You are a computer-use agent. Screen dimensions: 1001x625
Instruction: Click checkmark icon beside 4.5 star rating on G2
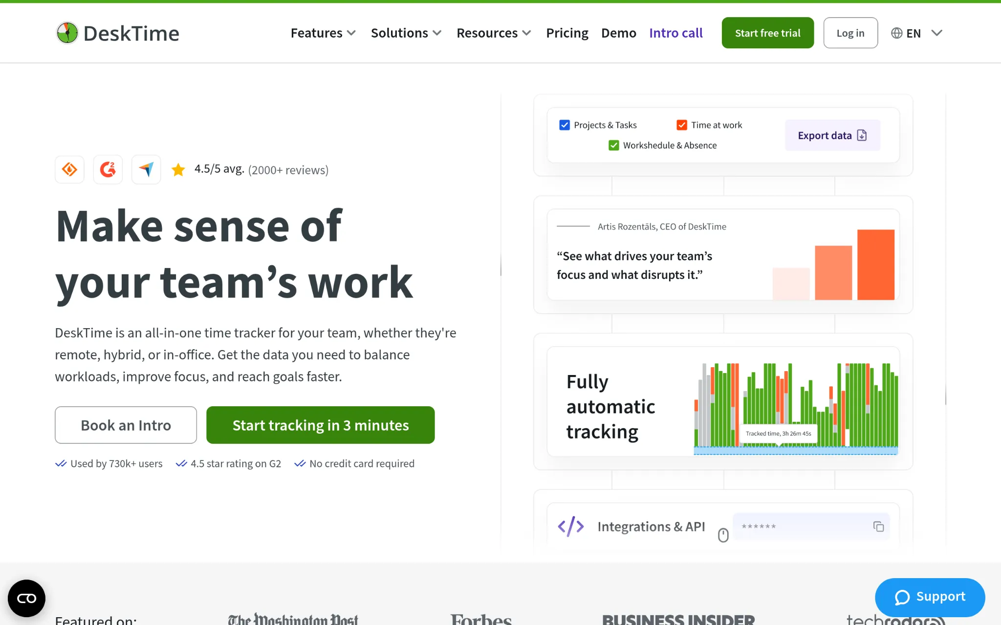[x=181, y=463]
